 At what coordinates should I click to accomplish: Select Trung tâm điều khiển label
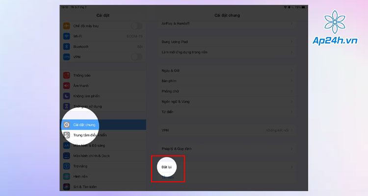click(90, 135)
